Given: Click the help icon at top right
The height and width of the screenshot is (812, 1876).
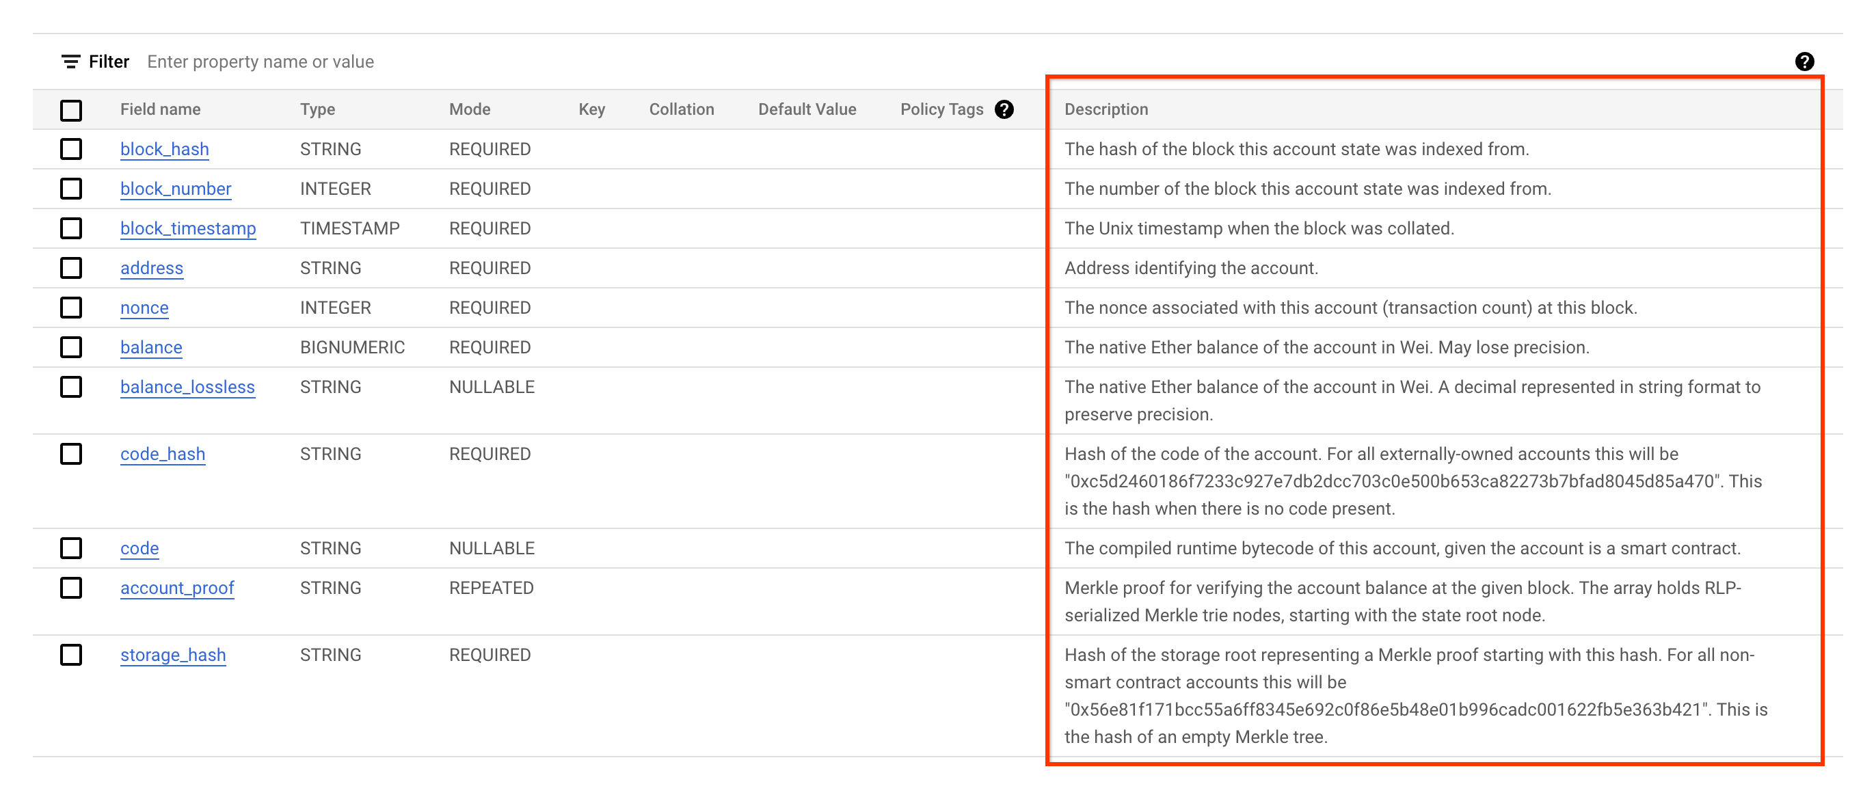Looking at the screenshot, I should [x=1806, y=64].
